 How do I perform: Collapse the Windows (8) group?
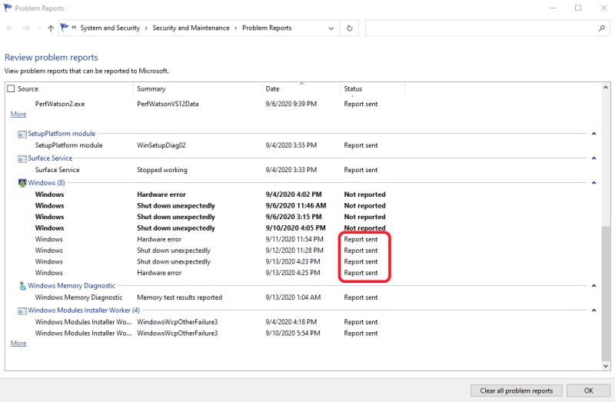pyautogui.click(x=593, y=183)
